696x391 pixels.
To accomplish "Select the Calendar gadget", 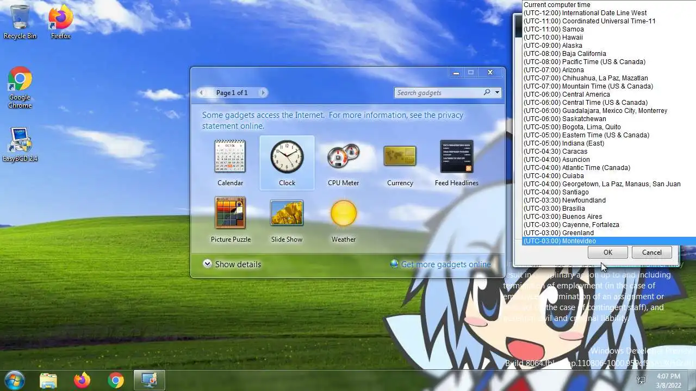I will [230, 163].
